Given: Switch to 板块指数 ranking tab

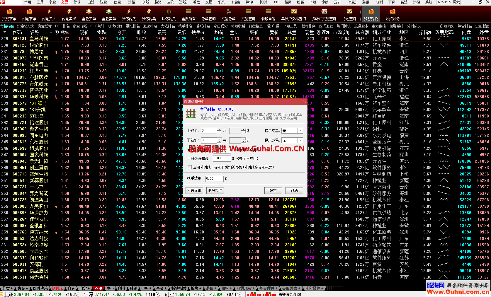Looking at the screenshot, I should coord(115,26).
